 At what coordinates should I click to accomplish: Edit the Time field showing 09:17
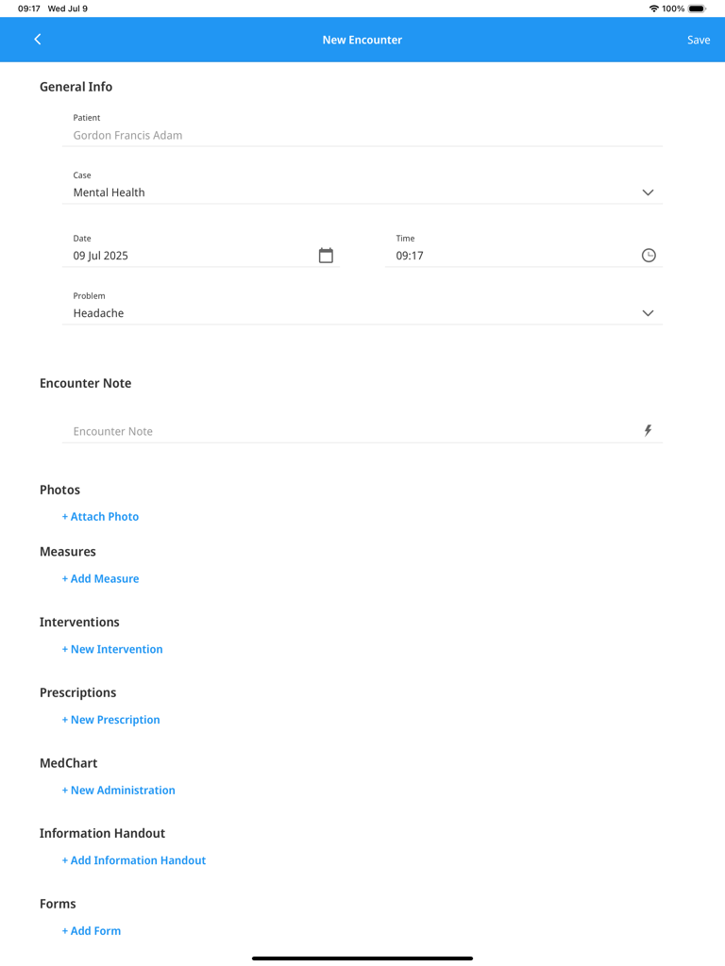point(510,256)
